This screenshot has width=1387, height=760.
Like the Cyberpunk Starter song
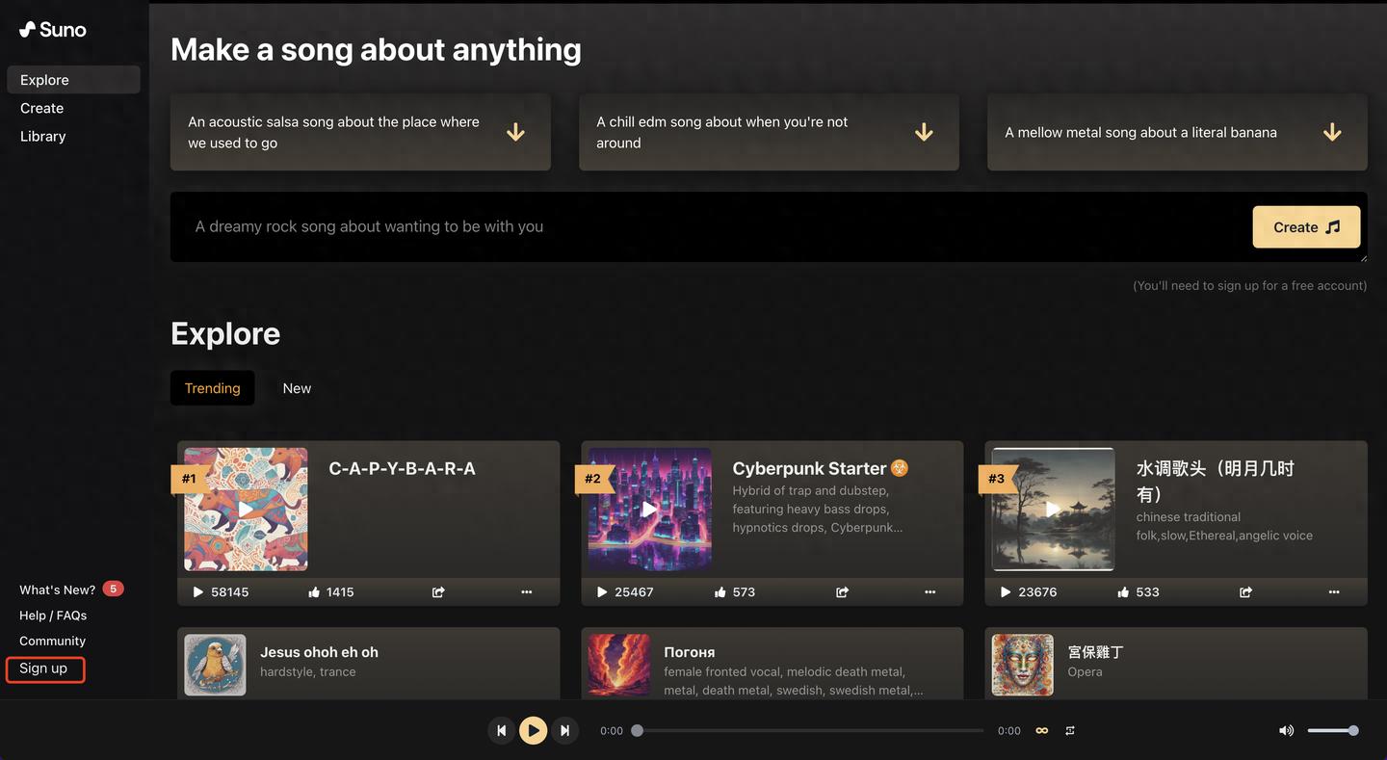coord(719,592)
